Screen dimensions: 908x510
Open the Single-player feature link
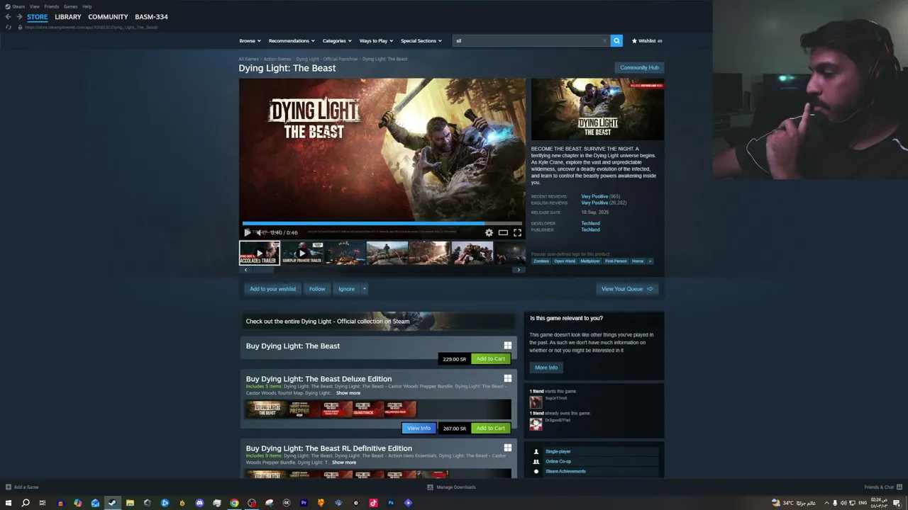click(558, 451)
